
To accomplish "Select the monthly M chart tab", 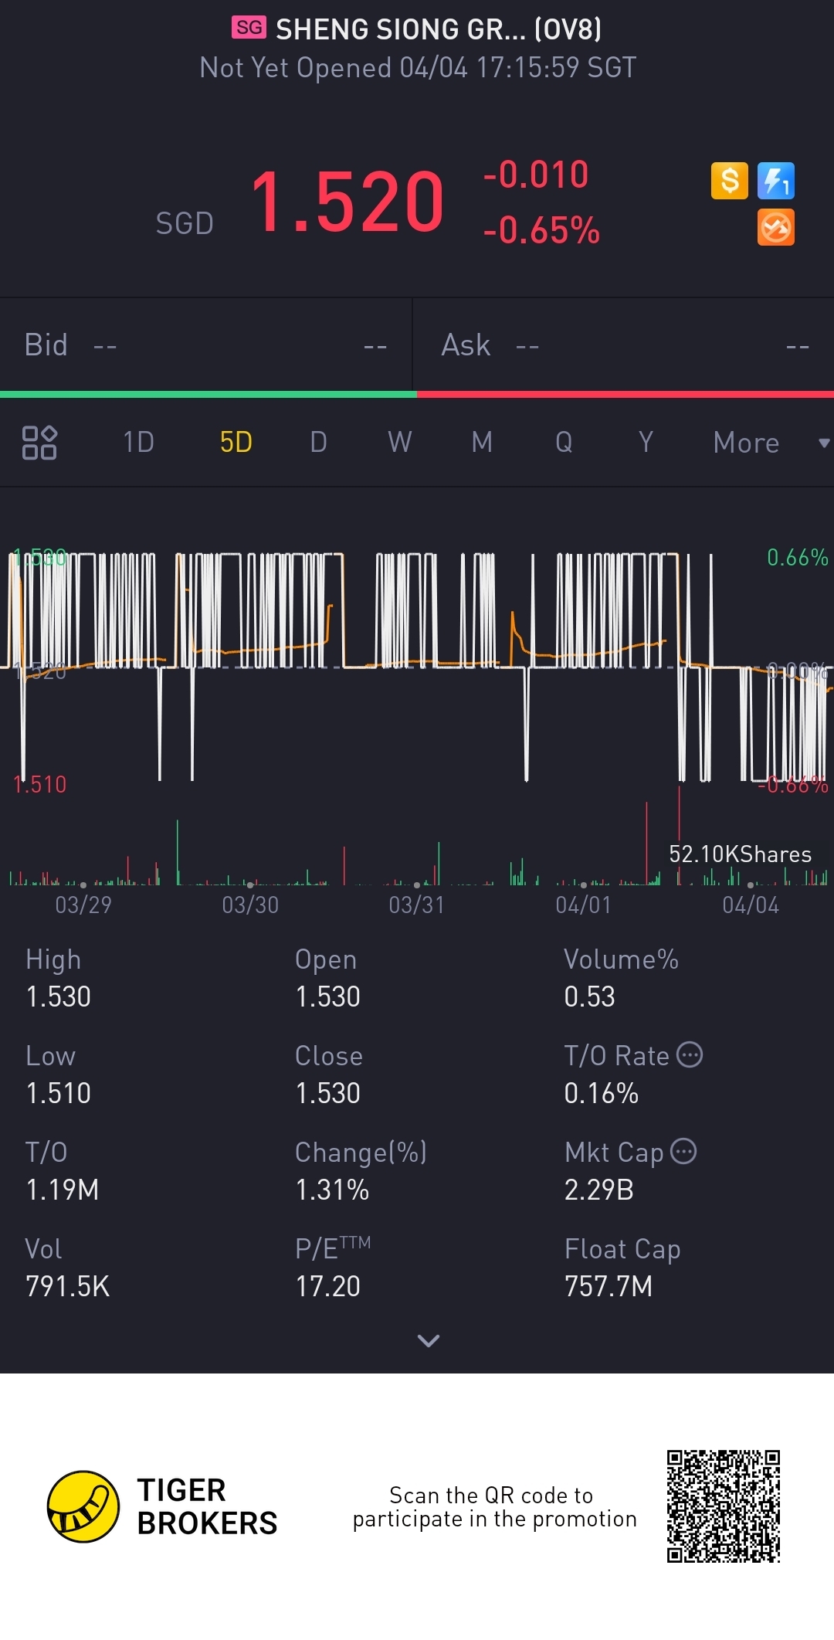I will 482,443.
